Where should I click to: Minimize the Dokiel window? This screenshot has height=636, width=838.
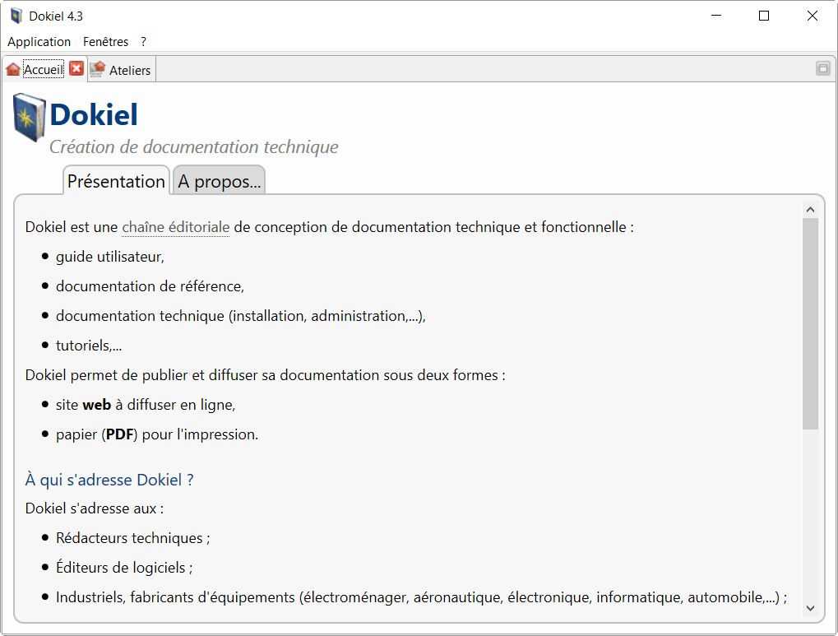(x=715, y=16)
